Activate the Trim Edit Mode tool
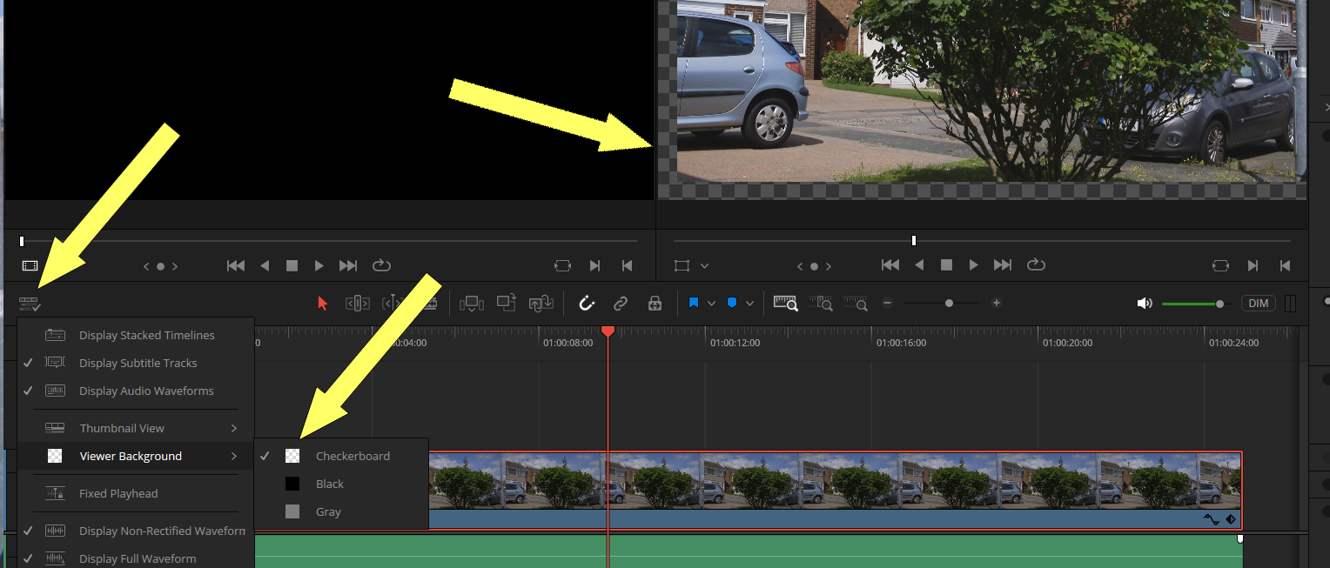 coord(358,304)
